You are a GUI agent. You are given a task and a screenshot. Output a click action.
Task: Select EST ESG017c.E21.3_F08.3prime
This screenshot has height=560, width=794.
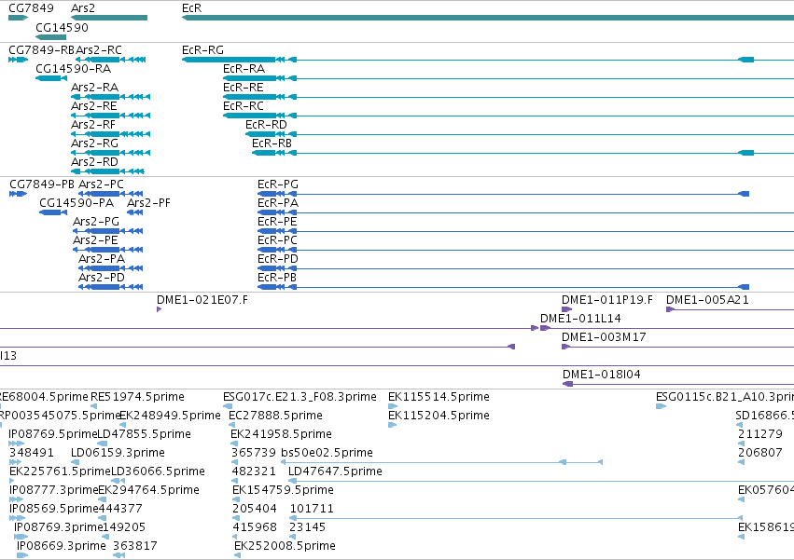click(299, 398)
